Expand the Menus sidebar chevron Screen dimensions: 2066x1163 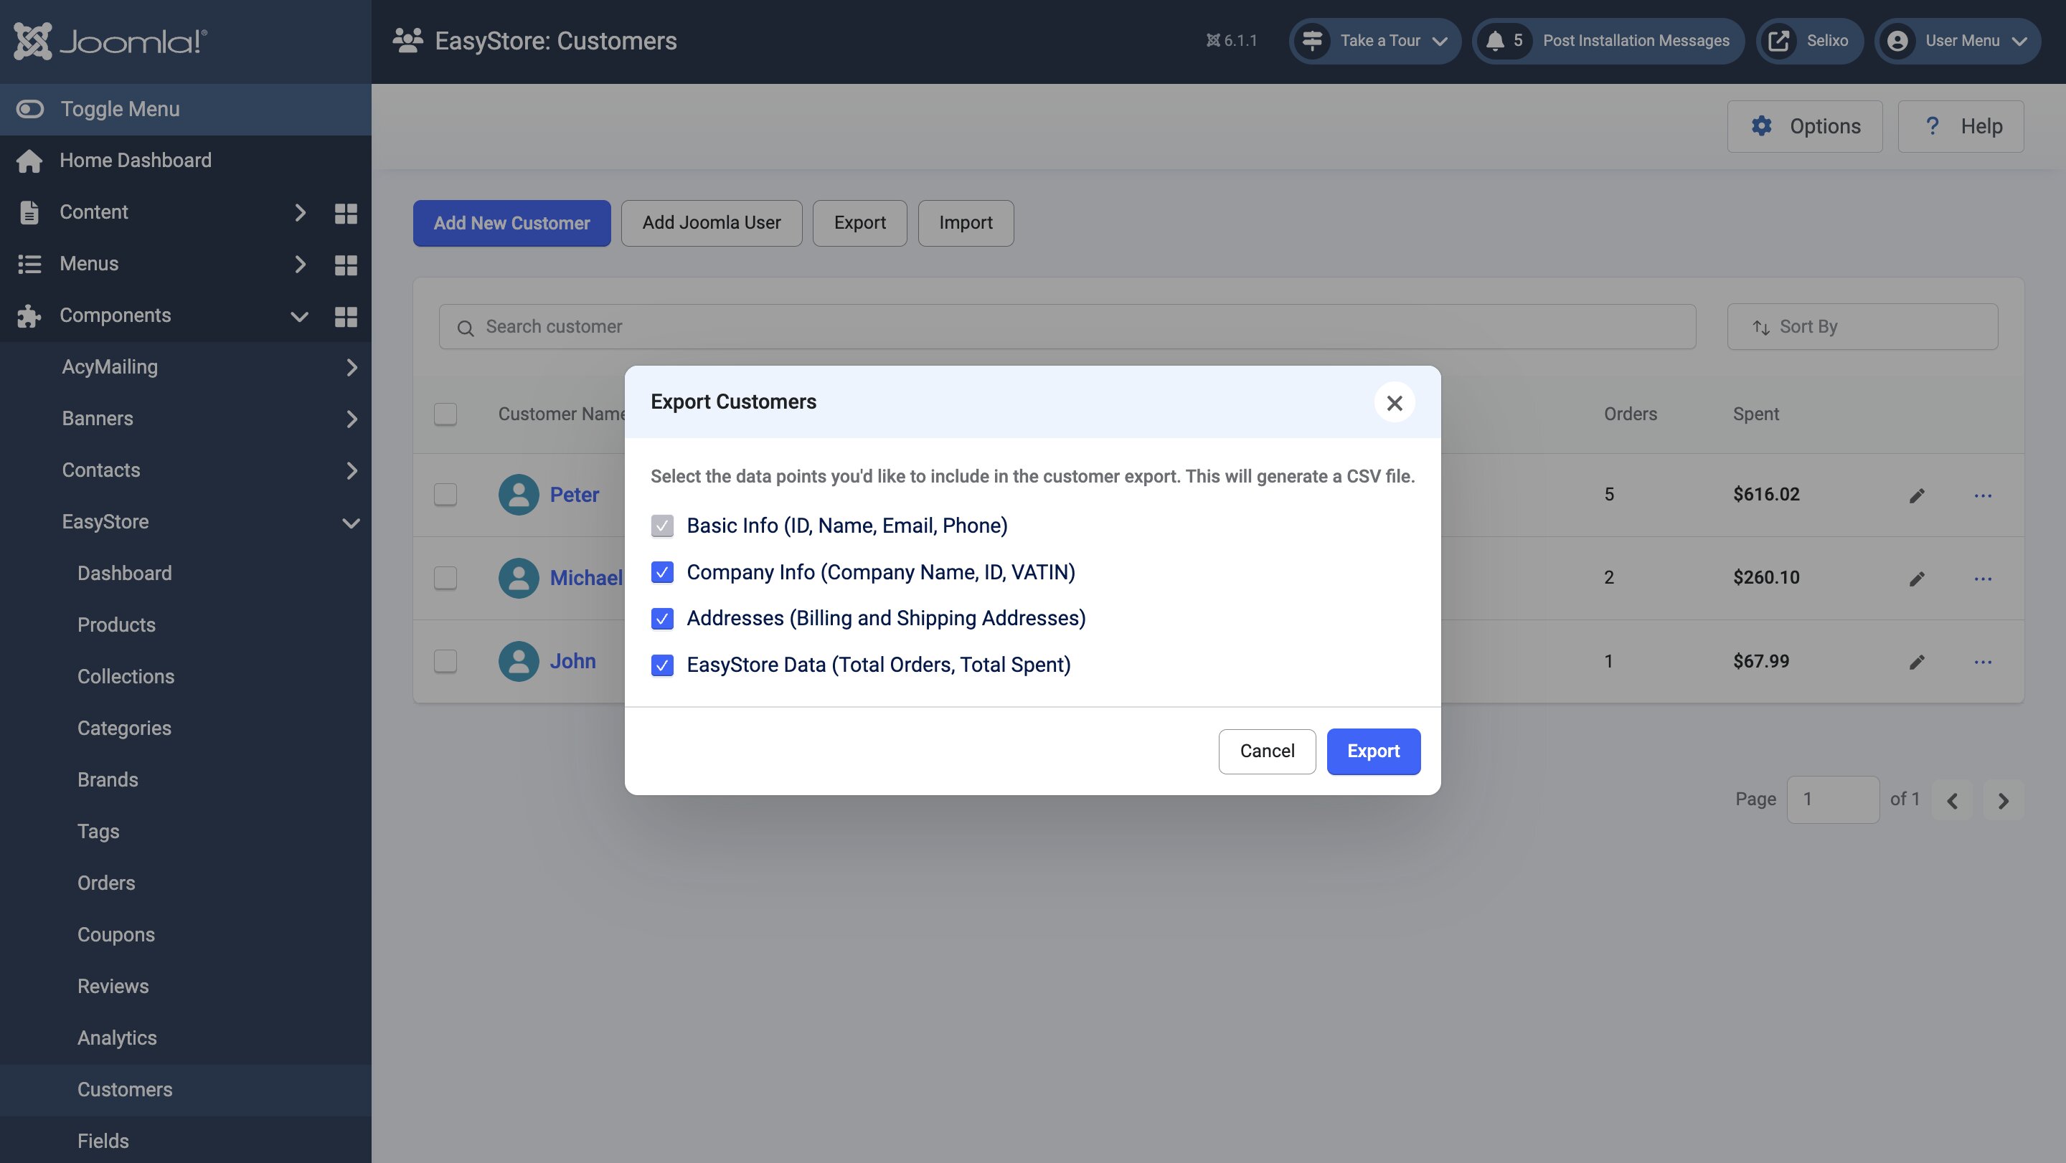point(300,265)
